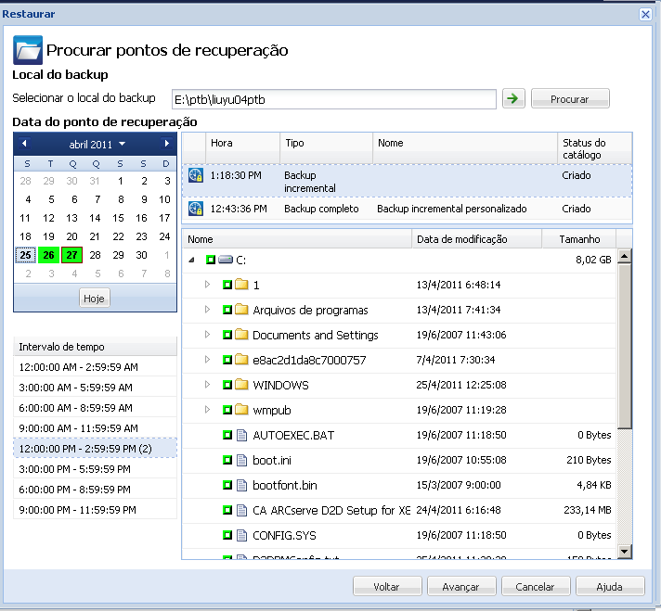
Task: Click the wmpub folder icon
Action: click(x=241, y=410)
